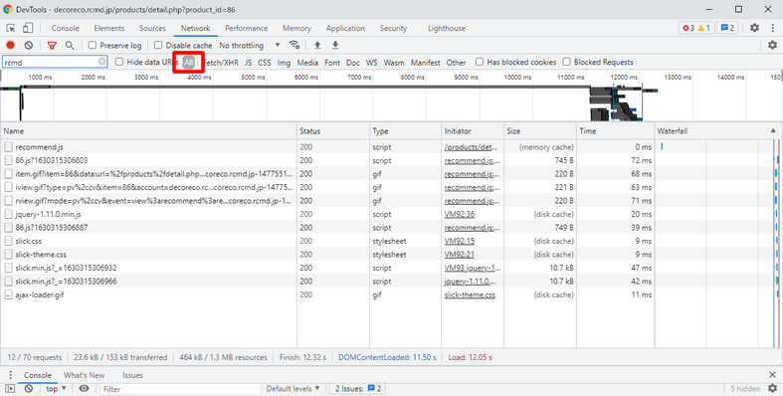Enable Preserve log checkbox
Image resolution: width=783 pixels, height=396 pixels.
[93, 45]
